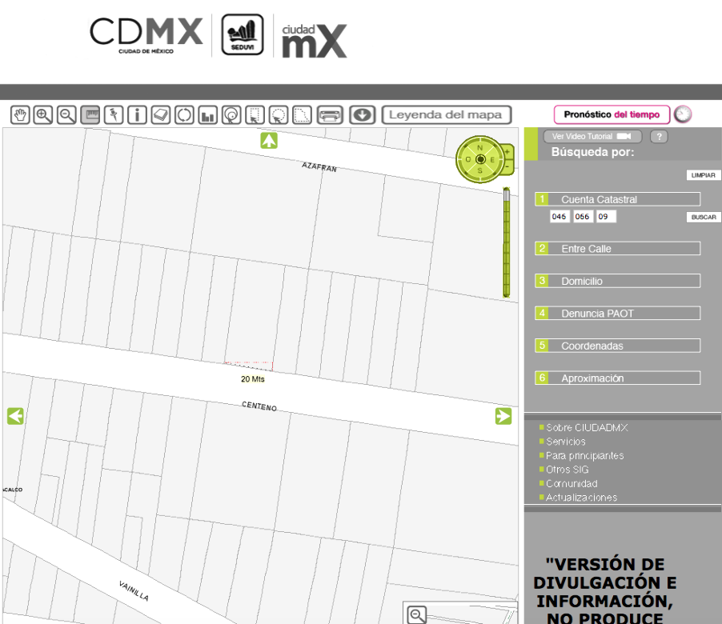Click the field containing 046
This screenshot has height=624, width=722.
click(560, 216)
